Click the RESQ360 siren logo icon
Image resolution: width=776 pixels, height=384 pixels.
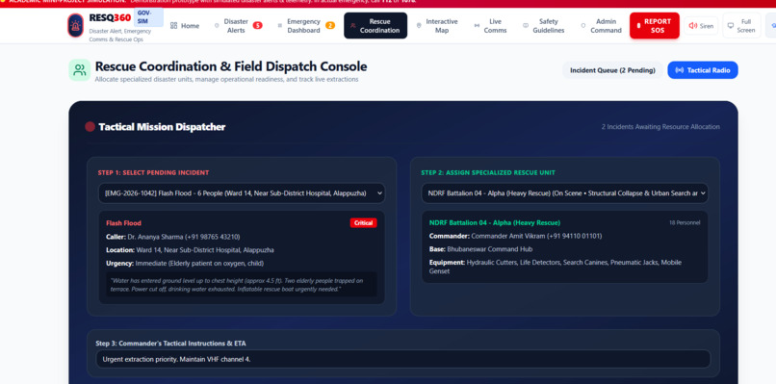pos(76,25)
